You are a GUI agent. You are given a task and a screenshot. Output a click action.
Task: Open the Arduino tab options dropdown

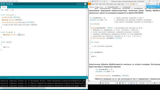[x=85, y=7]
